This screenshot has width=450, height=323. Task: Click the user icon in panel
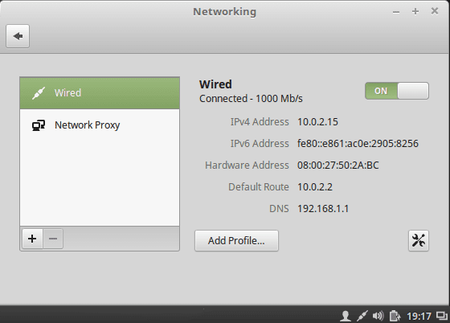346,316
